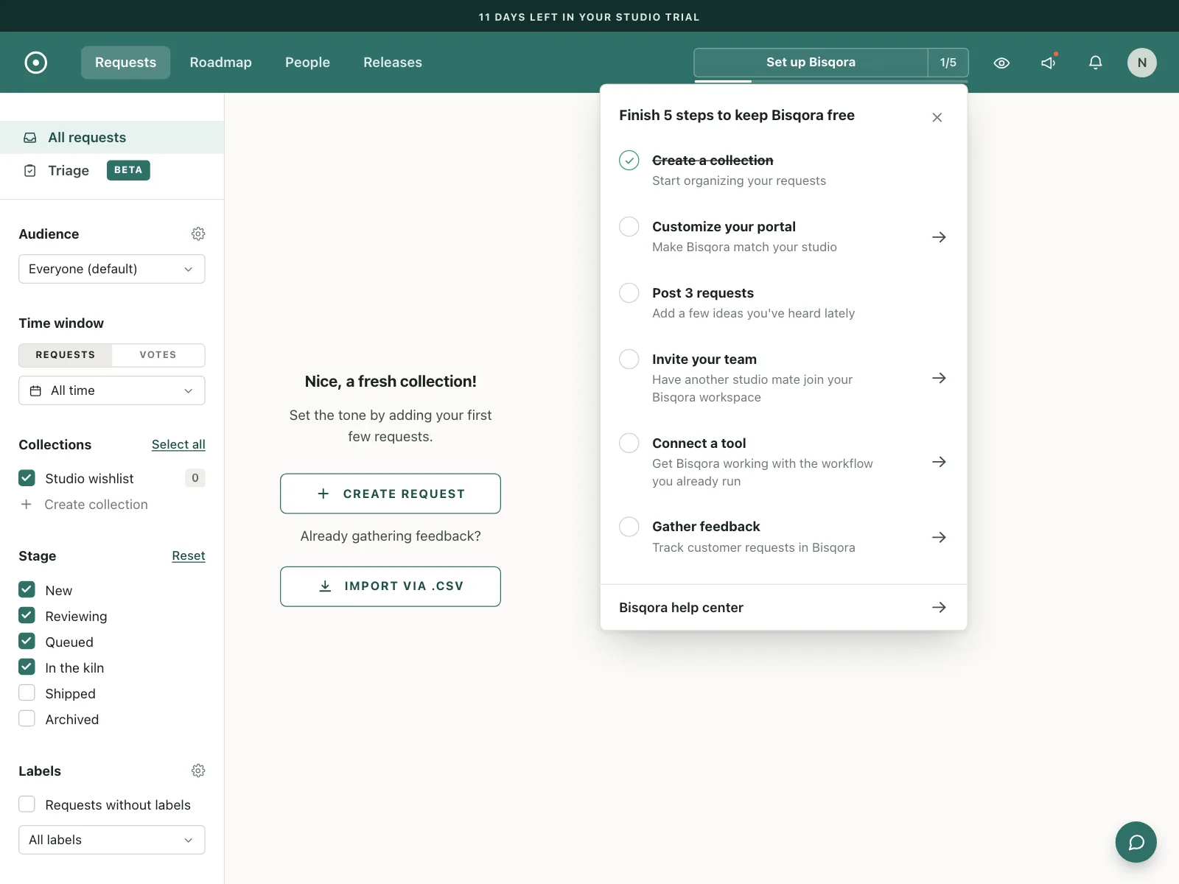The image size is (1179, 884).
Task: Check the Archived stage checkbox
Action: click(27, 718)
